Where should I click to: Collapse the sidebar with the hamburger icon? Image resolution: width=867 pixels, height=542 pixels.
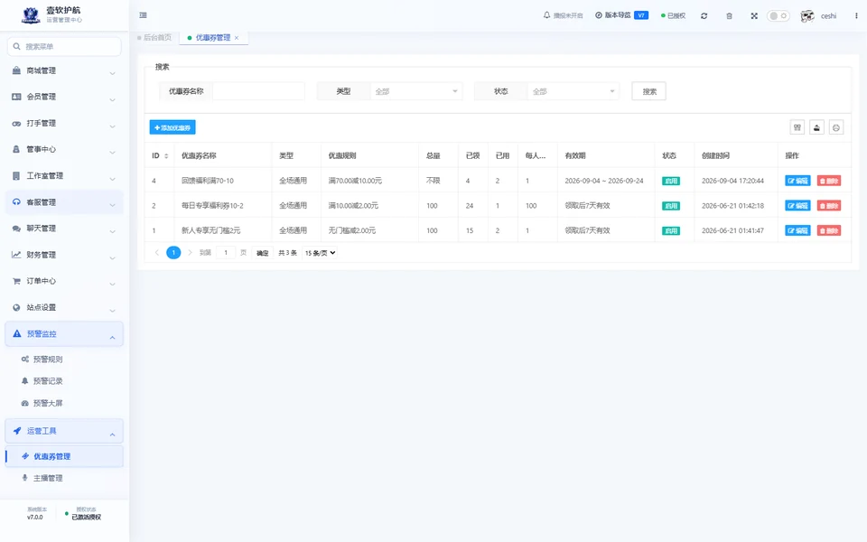click(144, 15)
